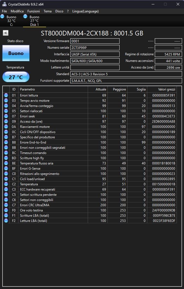Select the Avvia/ferma conteggio row
Image resolution: width=184 pixels, height=289 pixels.
click(90, 106)
